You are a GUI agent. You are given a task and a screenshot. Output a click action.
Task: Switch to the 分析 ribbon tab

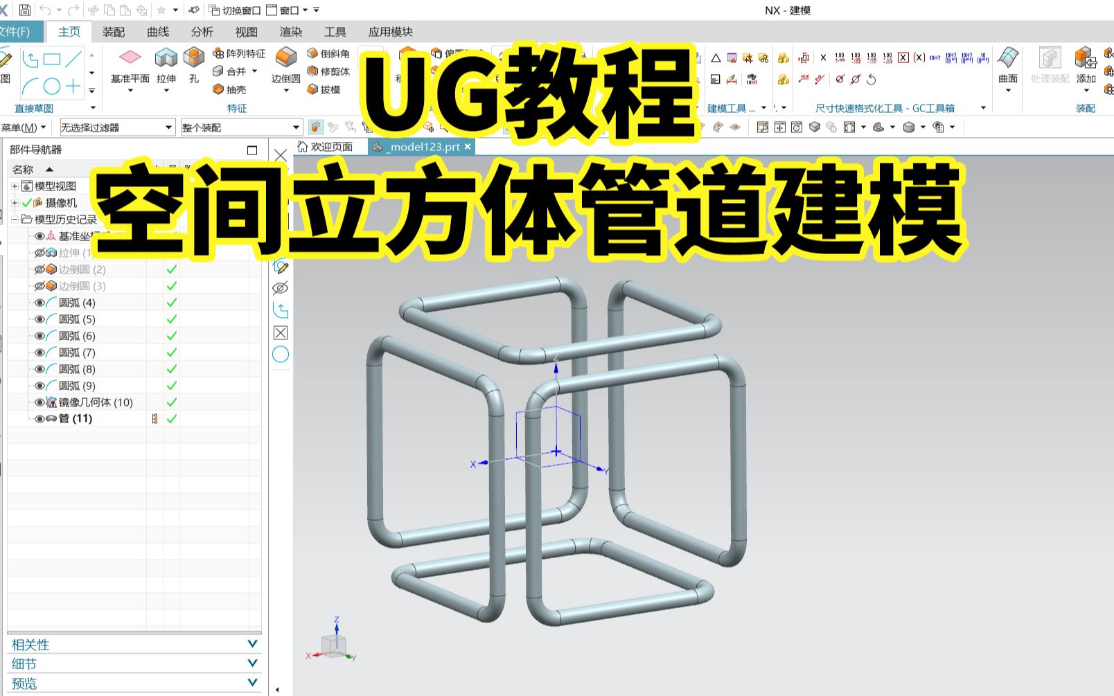202,32
